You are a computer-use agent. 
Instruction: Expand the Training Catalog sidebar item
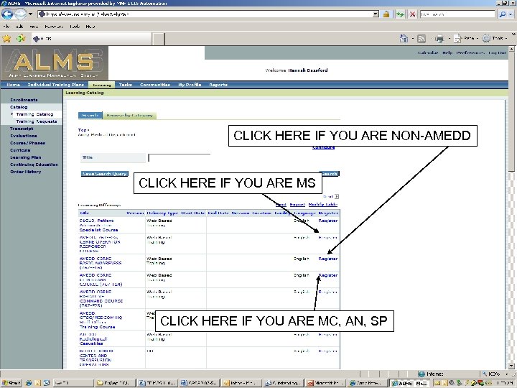[x=34, y=114]
